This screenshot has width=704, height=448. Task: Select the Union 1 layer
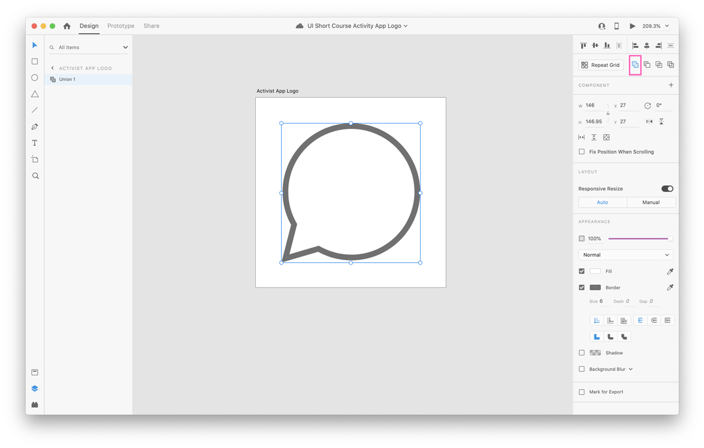point(89,79)
